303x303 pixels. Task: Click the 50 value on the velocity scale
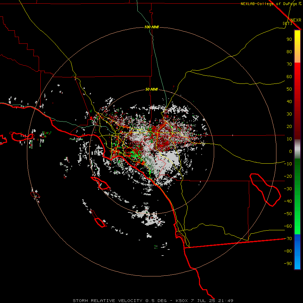[289, 89]
